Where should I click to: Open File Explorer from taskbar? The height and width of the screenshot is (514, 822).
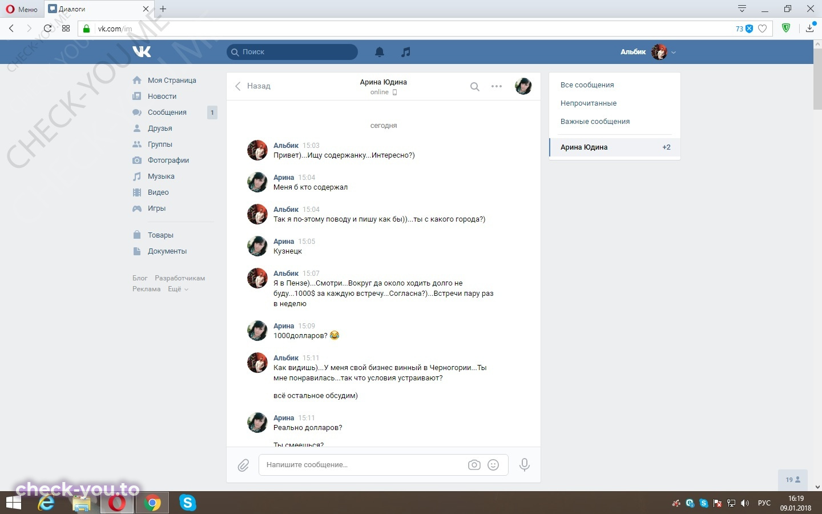(82, 503)
